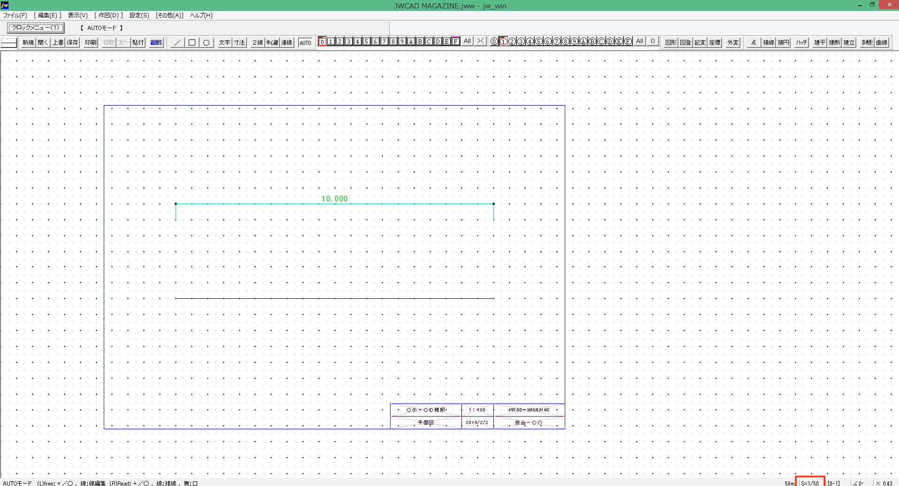Open the line attribute preview box
Screen dimensions: 899x486
pyautogui.click(x=9, y=43)
